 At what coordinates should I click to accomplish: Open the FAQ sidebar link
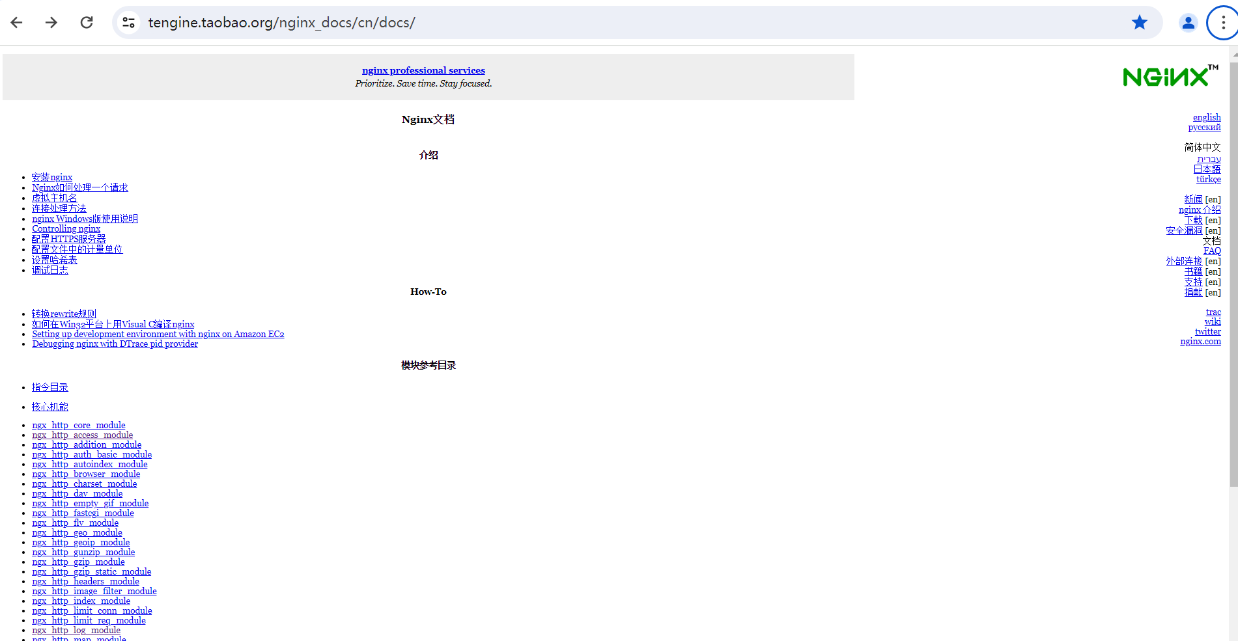click(1212, 251)
